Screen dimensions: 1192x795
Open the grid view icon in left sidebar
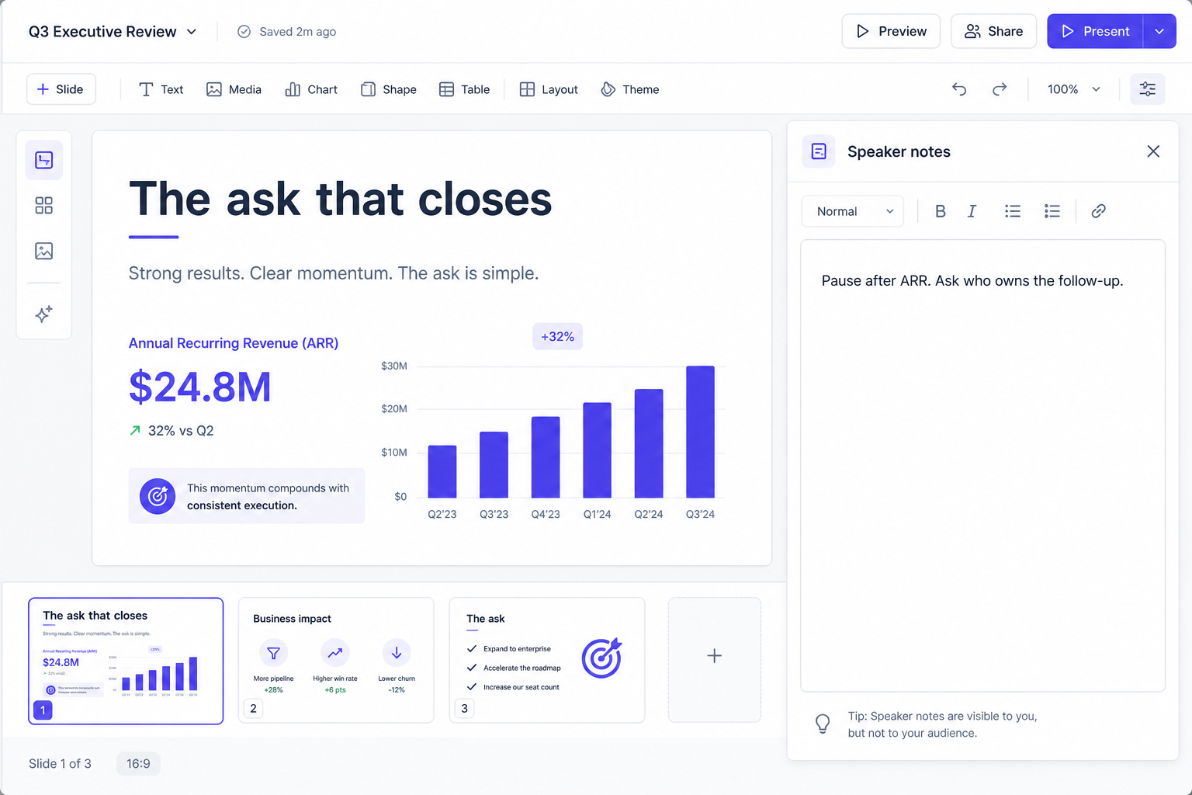point(44,206)
